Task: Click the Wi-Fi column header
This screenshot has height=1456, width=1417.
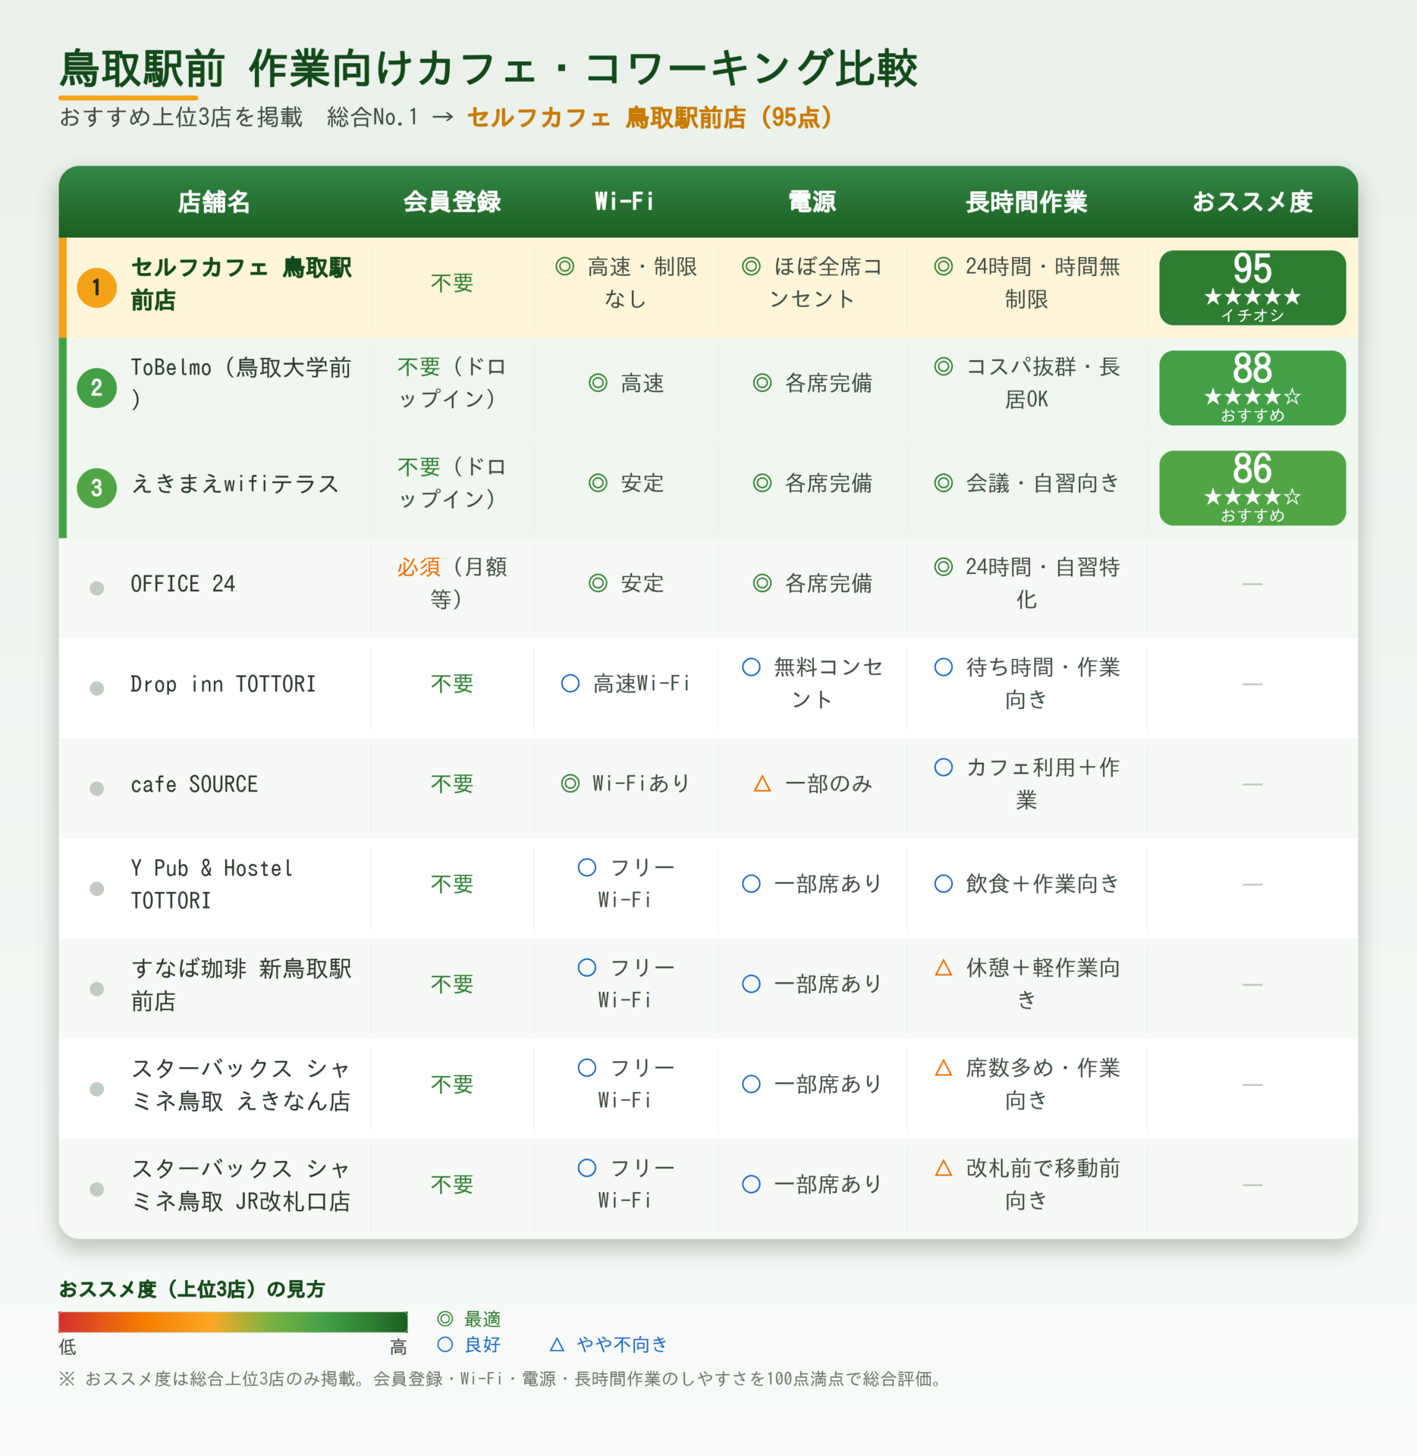Action: 624,202
